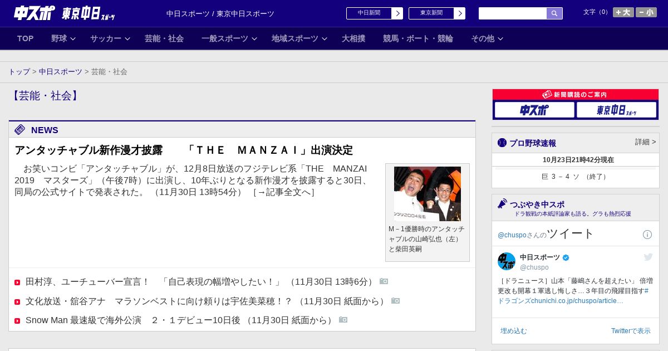The height and width of the screenshot is (351, 668).
Task: Decrease text size with 小 button
Action: tap(646, 12)
